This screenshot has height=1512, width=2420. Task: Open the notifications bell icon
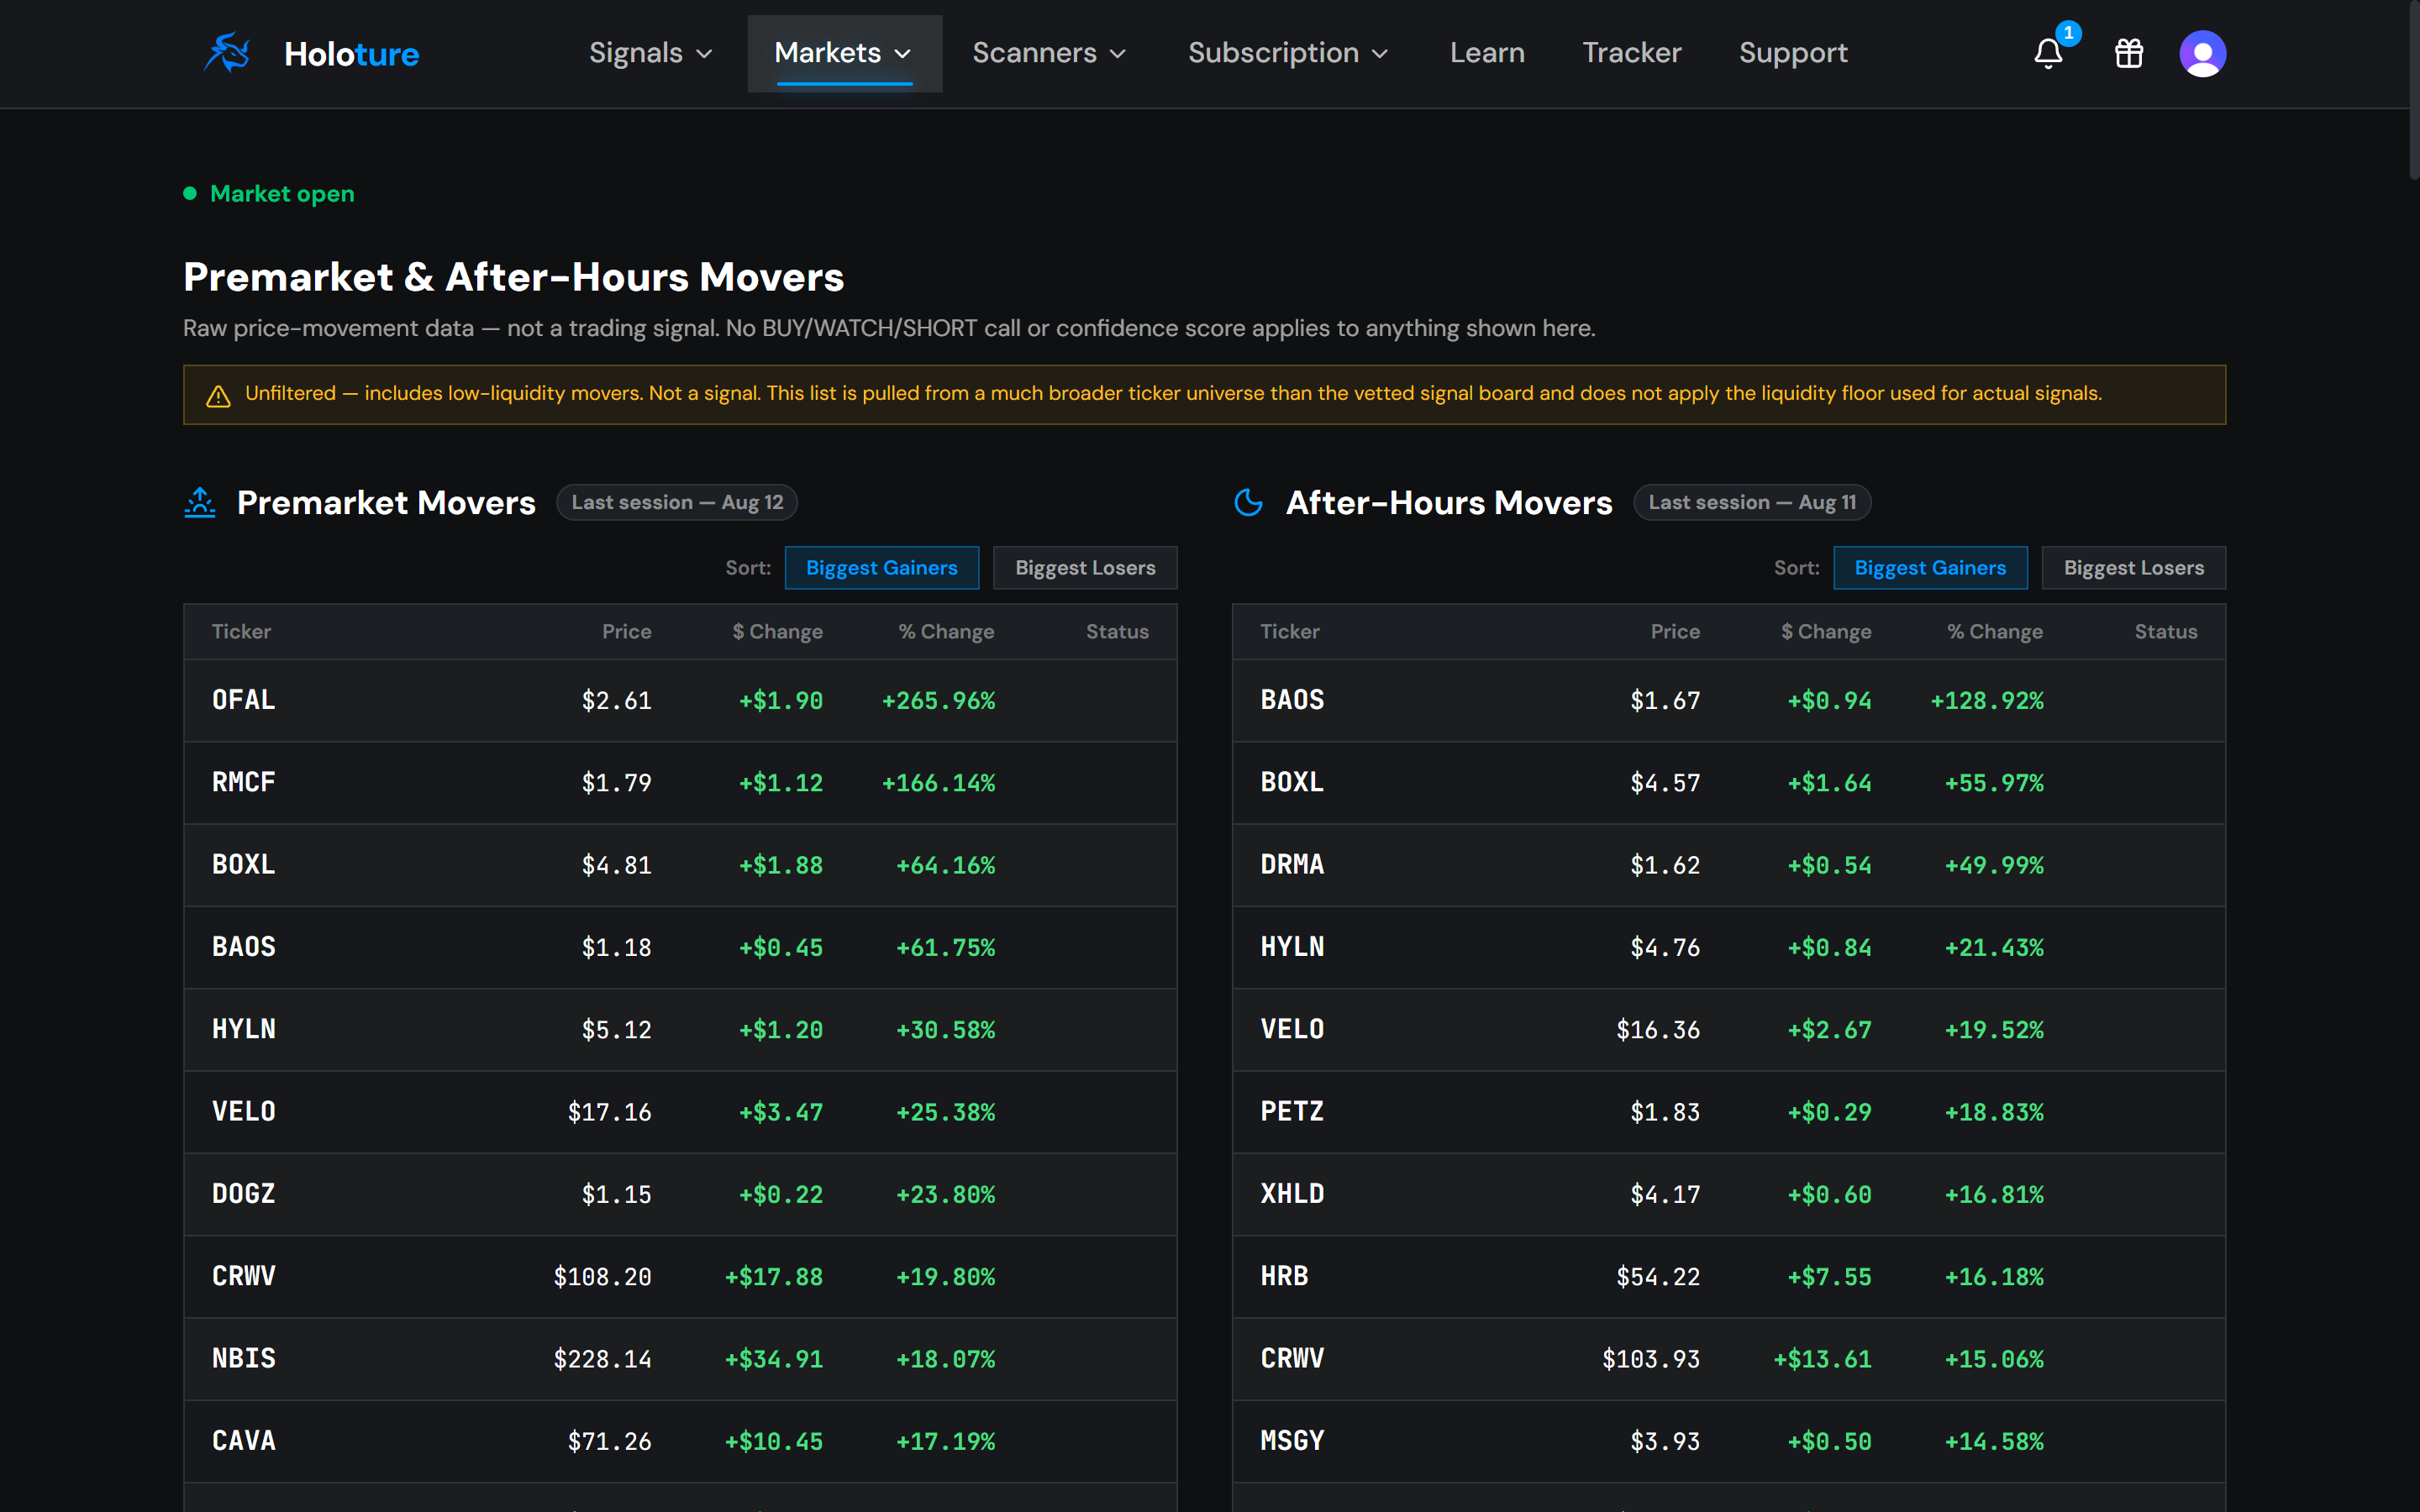coord(2049,53)
